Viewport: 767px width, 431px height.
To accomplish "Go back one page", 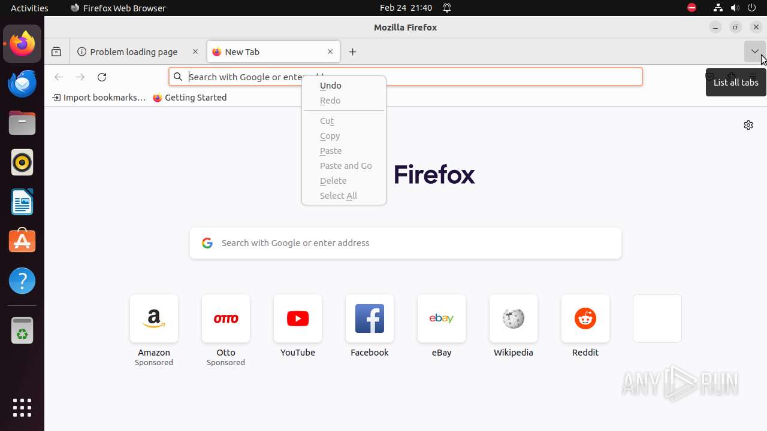I will coord(59,77).
